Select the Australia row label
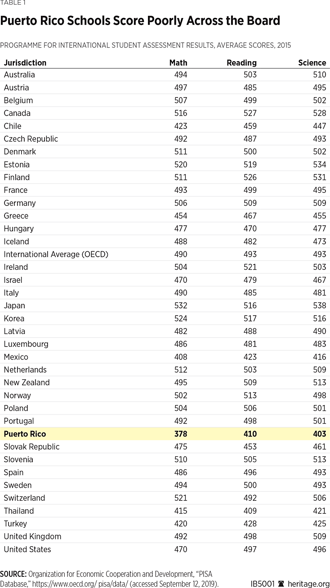 click(x=19, y=75)
